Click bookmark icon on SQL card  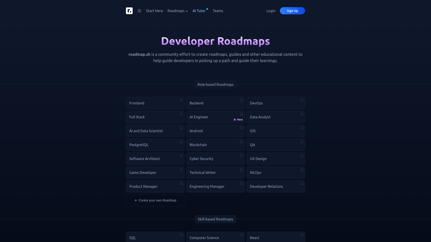click(x=181, y=235)
